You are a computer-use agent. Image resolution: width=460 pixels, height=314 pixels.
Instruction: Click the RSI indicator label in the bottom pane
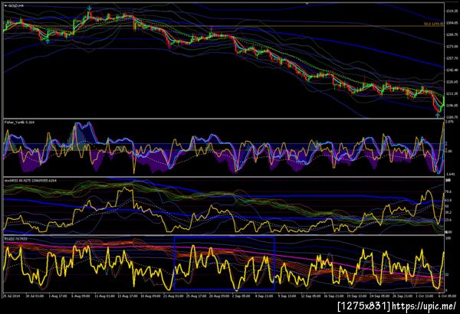pyautogui.click(x=15, y=239)
